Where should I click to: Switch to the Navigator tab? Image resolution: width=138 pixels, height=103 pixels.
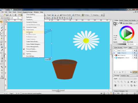tap(122, 91)
